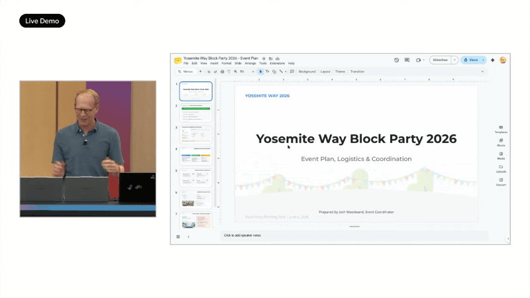Screen dimensions: 530x298
Task: Open the Share options dropdown arrow
Action: point(483,60)
